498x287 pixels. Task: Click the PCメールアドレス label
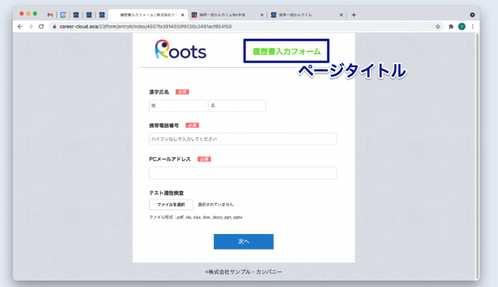pyautogui.click(x=170, y=159)
